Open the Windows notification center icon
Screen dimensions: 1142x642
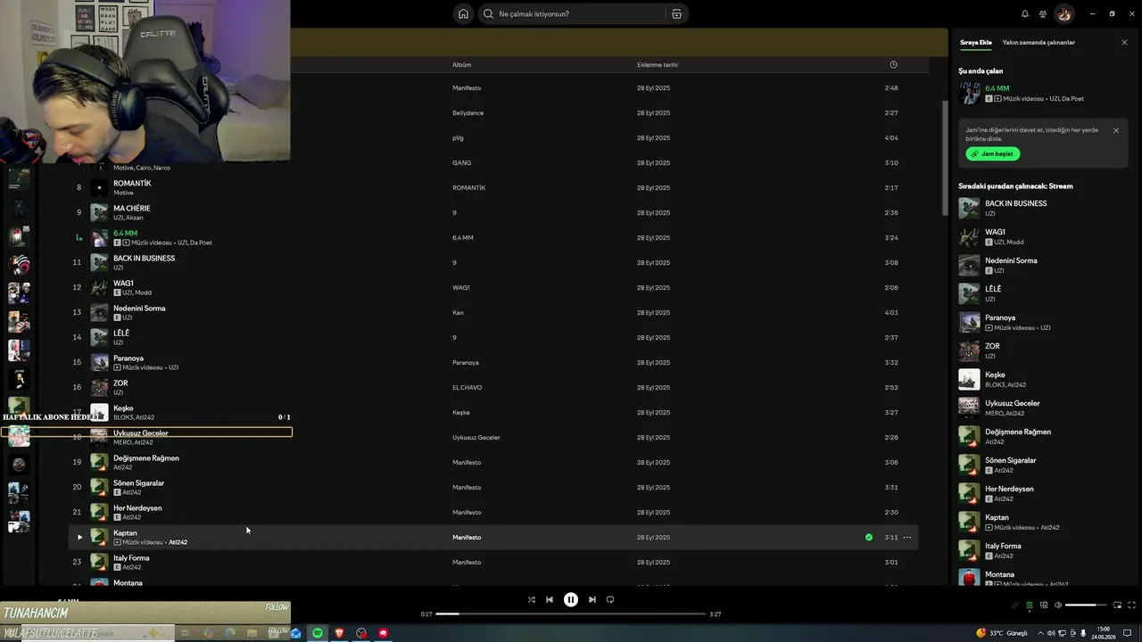coord(1128,633)
